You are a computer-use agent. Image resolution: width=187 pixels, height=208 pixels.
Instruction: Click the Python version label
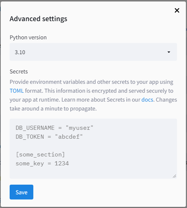point(28,37)
